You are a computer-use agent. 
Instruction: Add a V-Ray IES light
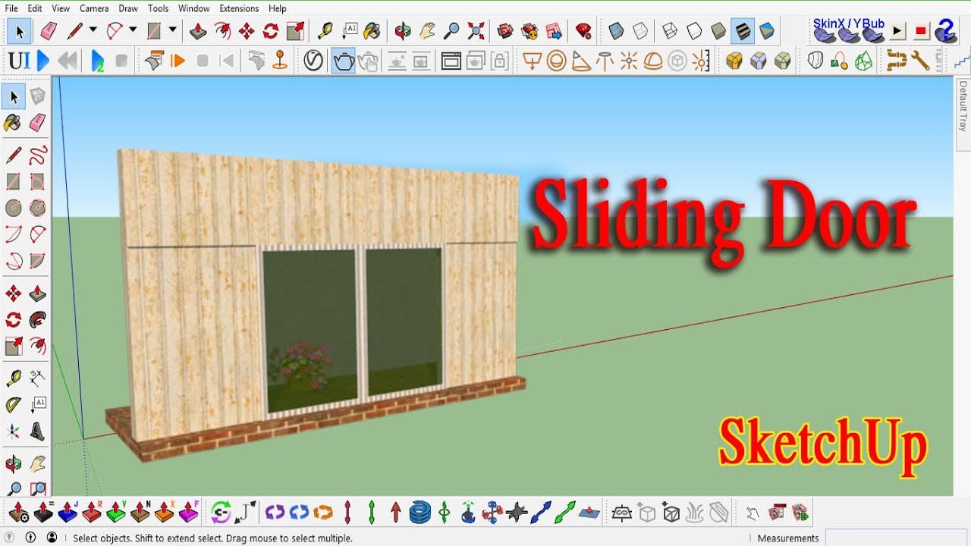pos(605,60)
